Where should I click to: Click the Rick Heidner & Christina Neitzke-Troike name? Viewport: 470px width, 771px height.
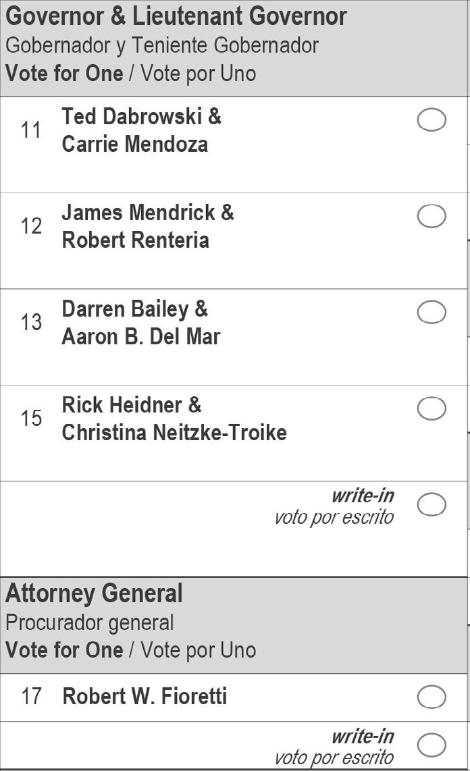tap(174, 419)
